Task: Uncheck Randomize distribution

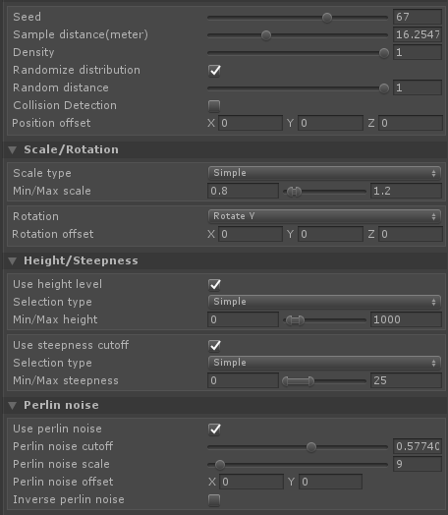Action: pos(214,71)
